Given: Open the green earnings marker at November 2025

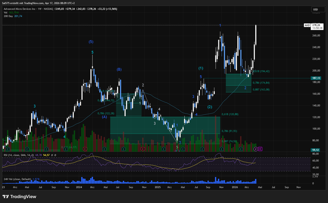Looking at the screenshot, I should pos(222,149).
